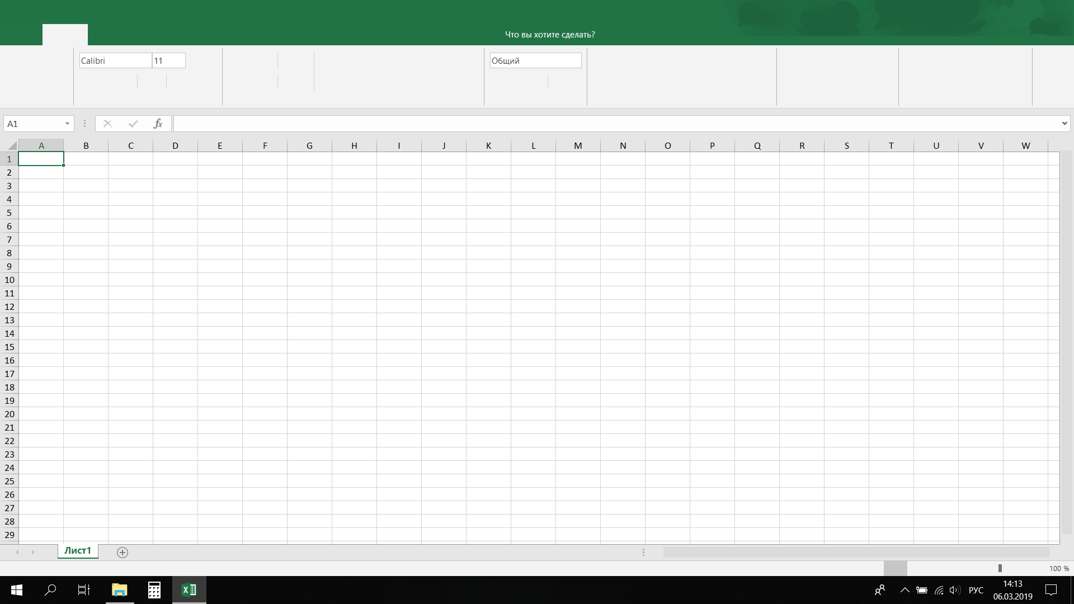The height and width of the screenshot is (604, 1074).
Task: Open File Explorer from the taskbar
Action: click(119, 589)
